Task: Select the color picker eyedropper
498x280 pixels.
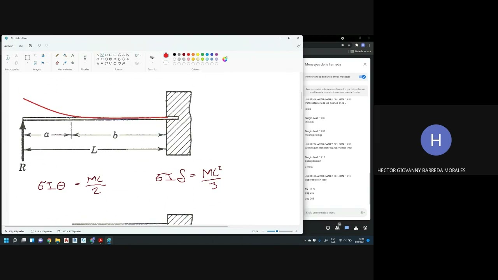Action: tap(65, 63)
